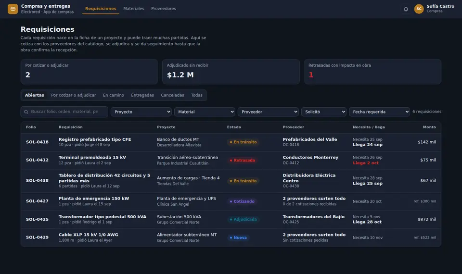Click the Nueva status badge
This screenshot has width=462, height=274.
238,237
